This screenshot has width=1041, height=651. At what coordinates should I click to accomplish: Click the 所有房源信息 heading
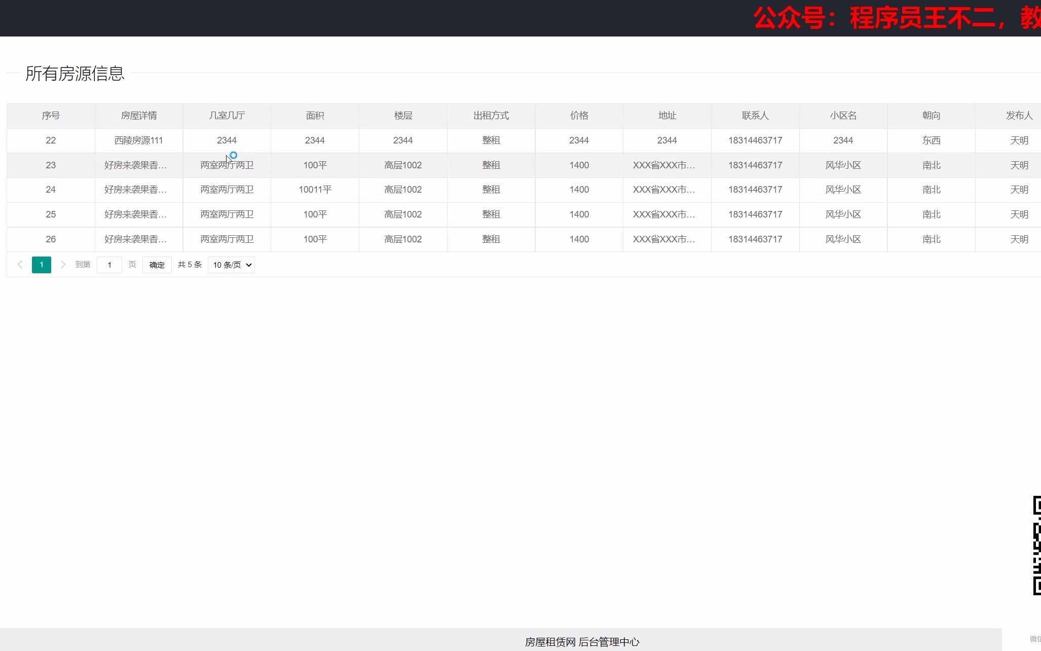[x=75, y=74]
